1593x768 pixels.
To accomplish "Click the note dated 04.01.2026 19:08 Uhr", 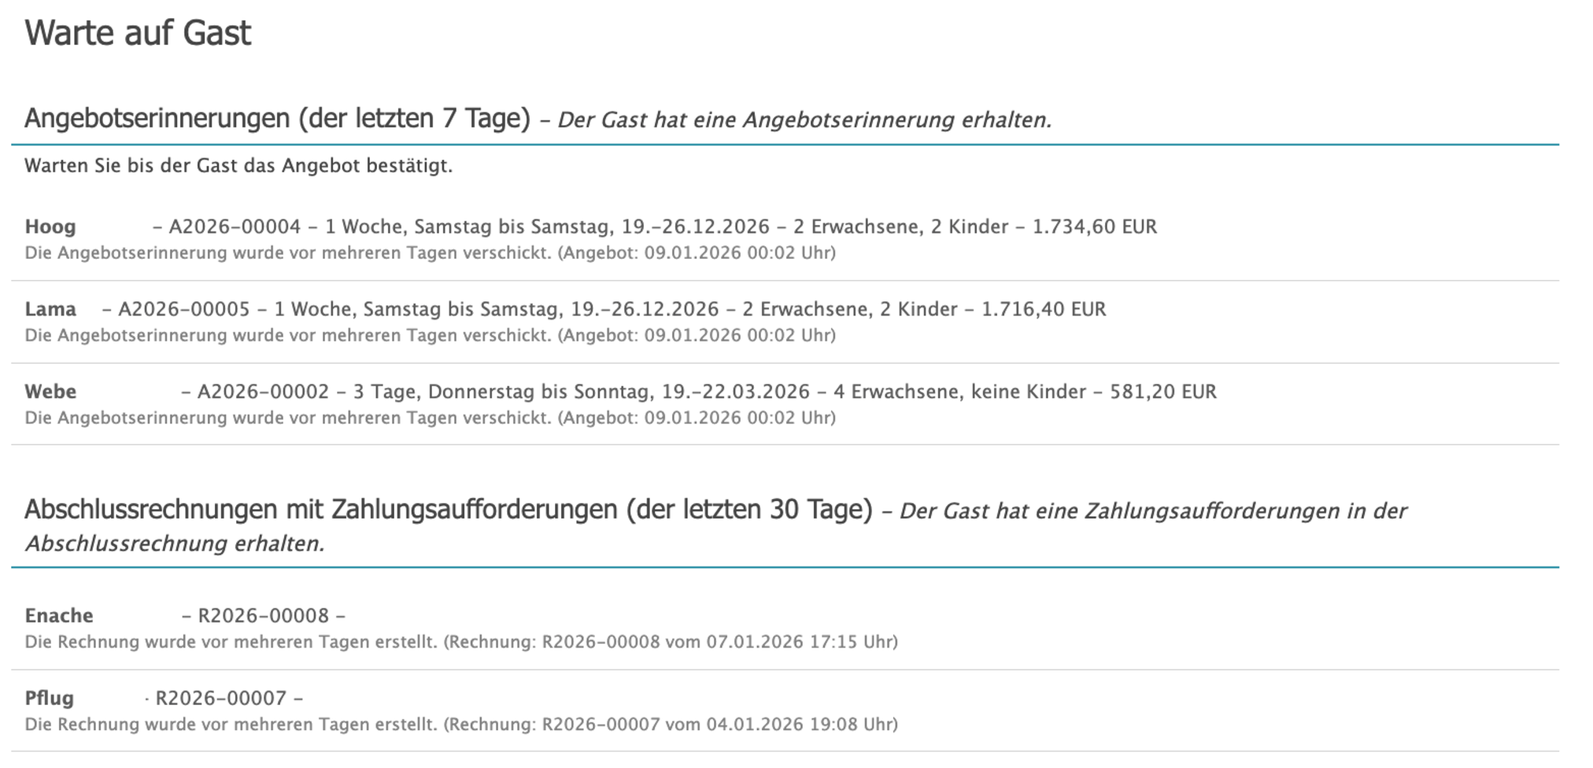I will click(x=461, y=725).
